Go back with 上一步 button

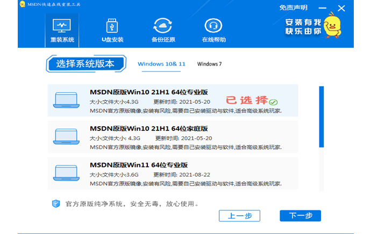(239, 216)
